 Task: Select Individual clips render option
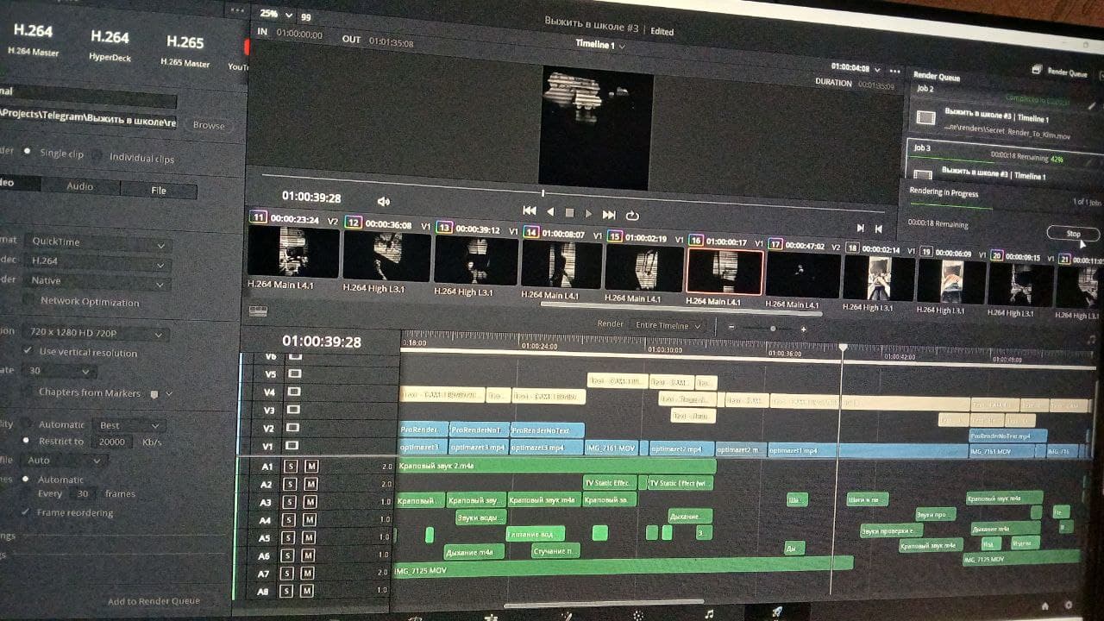click(x=98, y=157)
